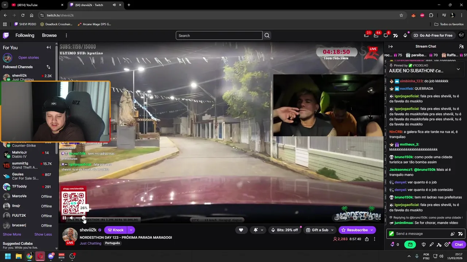Toggle the follow heart button
The width and height of the screenshot is (467, 262).
(241, 230)
